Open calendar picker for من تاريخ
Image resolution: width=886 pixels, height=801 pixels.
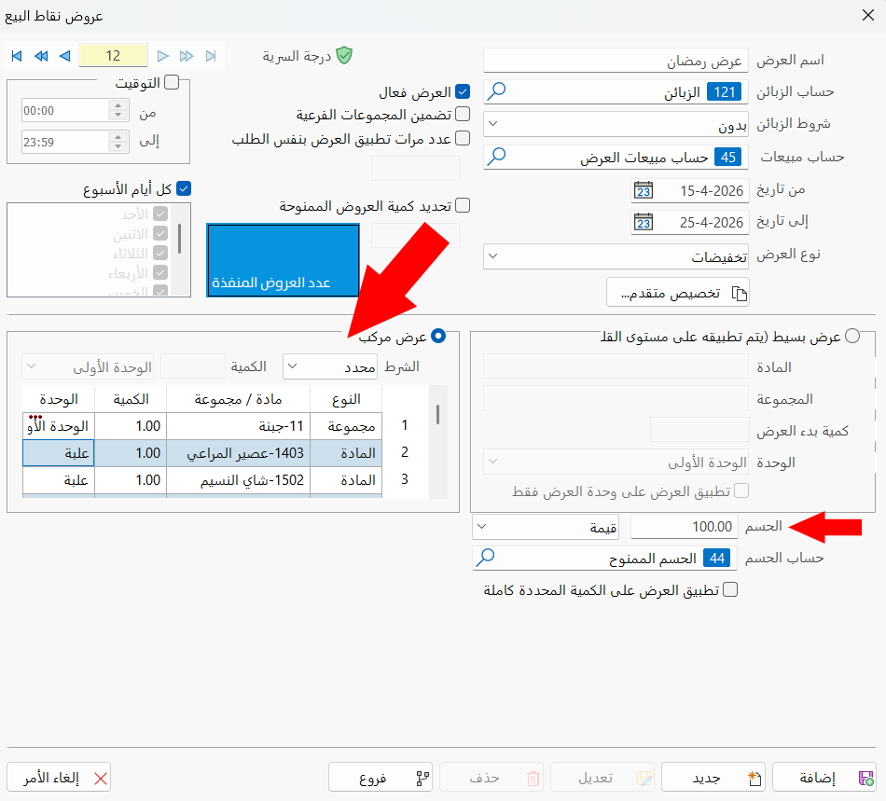click(643, 190)
